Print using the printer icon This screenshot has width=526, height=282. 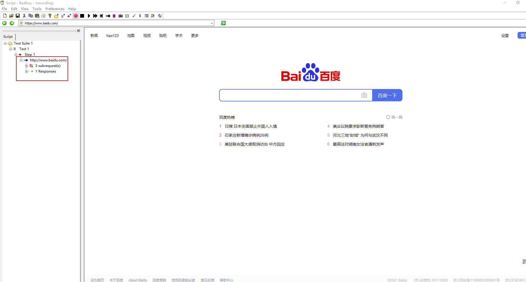pos(43,16)
